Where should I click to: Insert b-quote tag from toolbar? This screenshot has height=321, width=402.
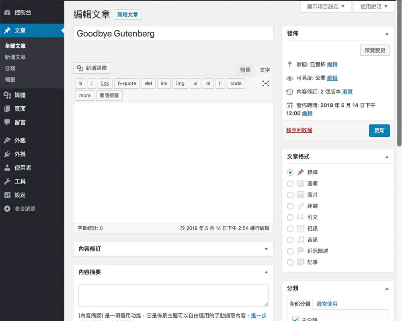[127, 83]
